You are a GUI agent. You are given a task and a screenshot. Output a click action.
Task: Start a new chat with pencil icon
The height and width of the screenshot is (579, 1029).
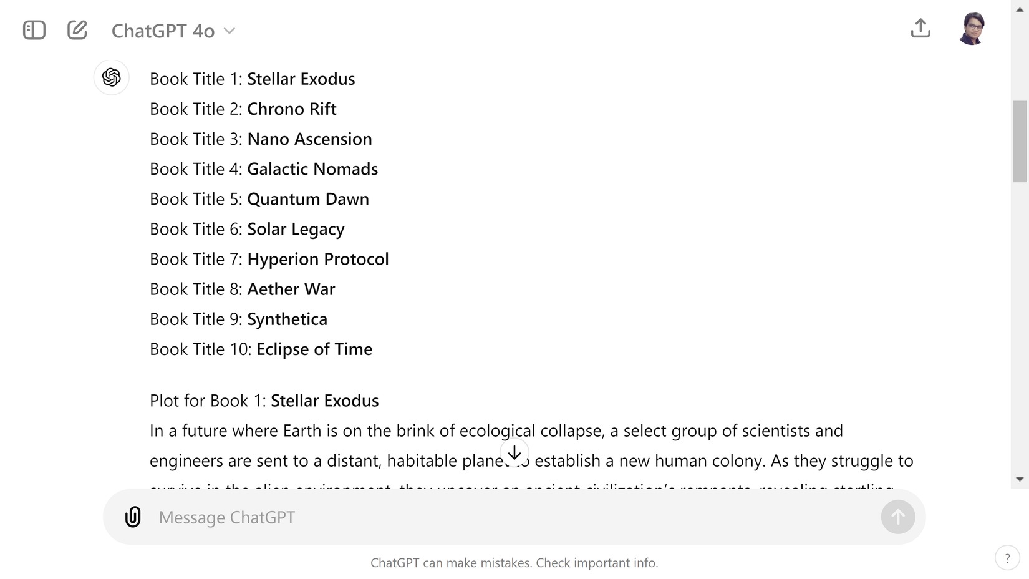pyautogui.click(x=77, y=30)
